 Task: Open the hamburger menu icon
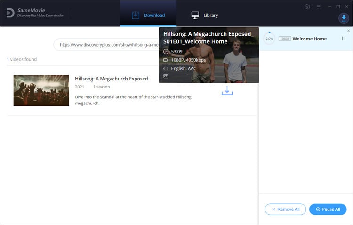tap(318, 7)
